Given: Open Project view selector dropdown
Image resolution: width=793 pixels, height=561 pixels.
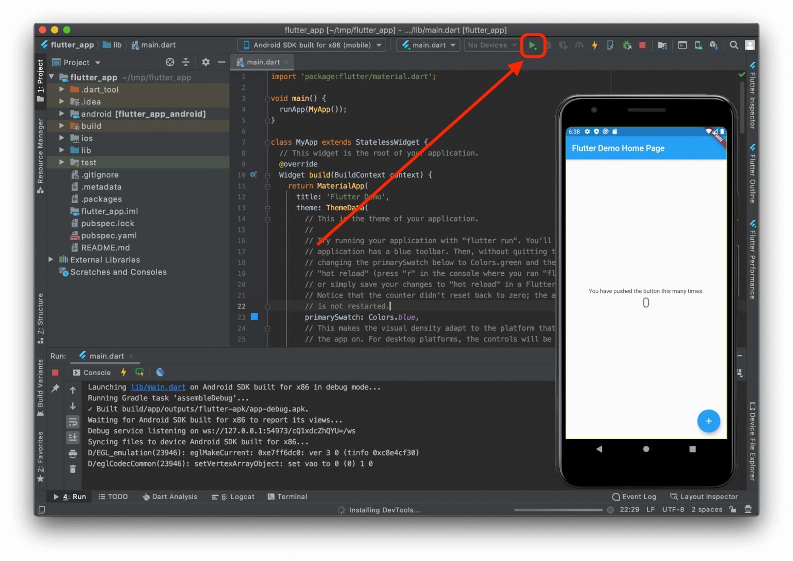Looking at the screenshot, I should (76, 63).
